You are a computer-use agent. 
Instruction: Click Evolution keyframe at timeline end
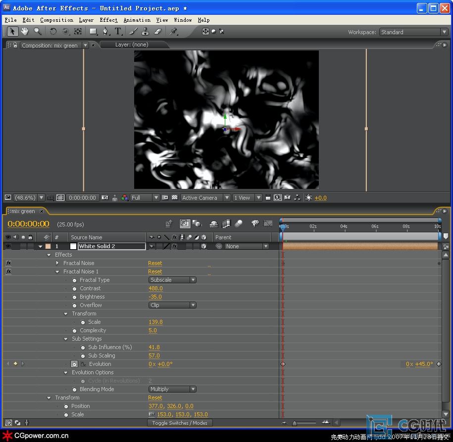click(x=439, y=364)
